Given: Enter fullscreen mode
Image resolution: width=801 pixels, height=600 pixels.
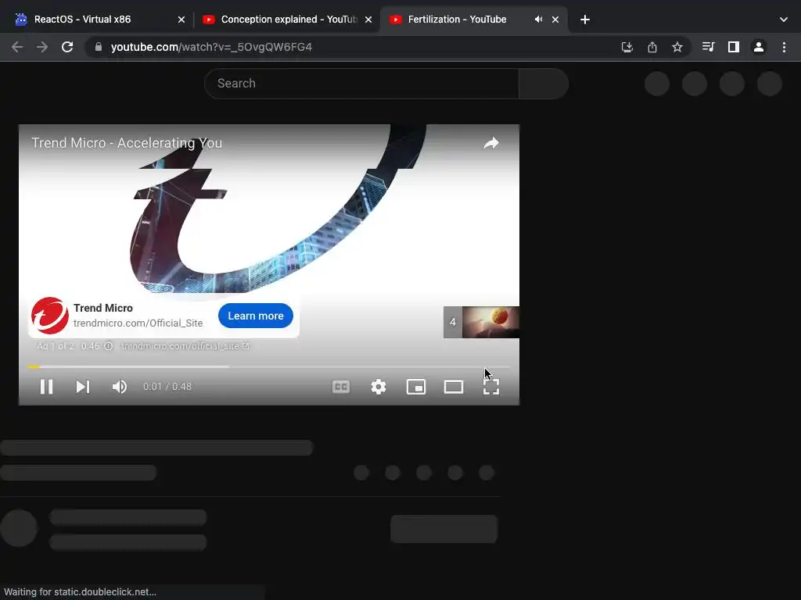Looking at the screenshot, I should coord(491,387).
